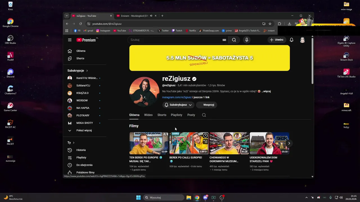Open Subskrypcje section via its chevron

point(87,71)
